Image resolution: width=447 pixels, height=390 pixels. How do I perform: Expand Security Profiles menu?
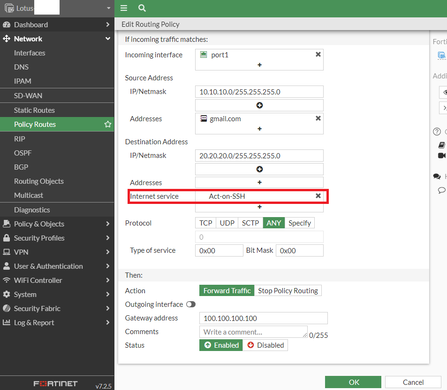tap(108, 238)
